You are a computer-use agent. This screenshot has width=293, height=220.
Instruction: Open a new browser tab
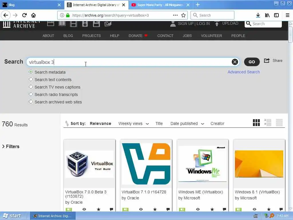coord(197,5)
